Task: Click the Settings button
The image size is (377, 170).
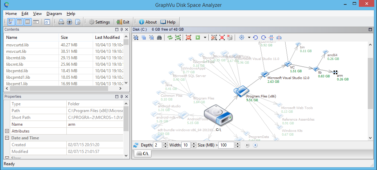Action: pyautogui.click(x=100, y=22)
